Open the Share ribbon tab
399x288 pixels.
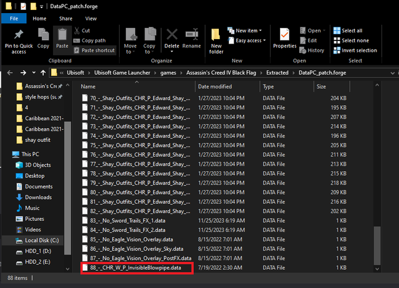click(x=65, y=19)
